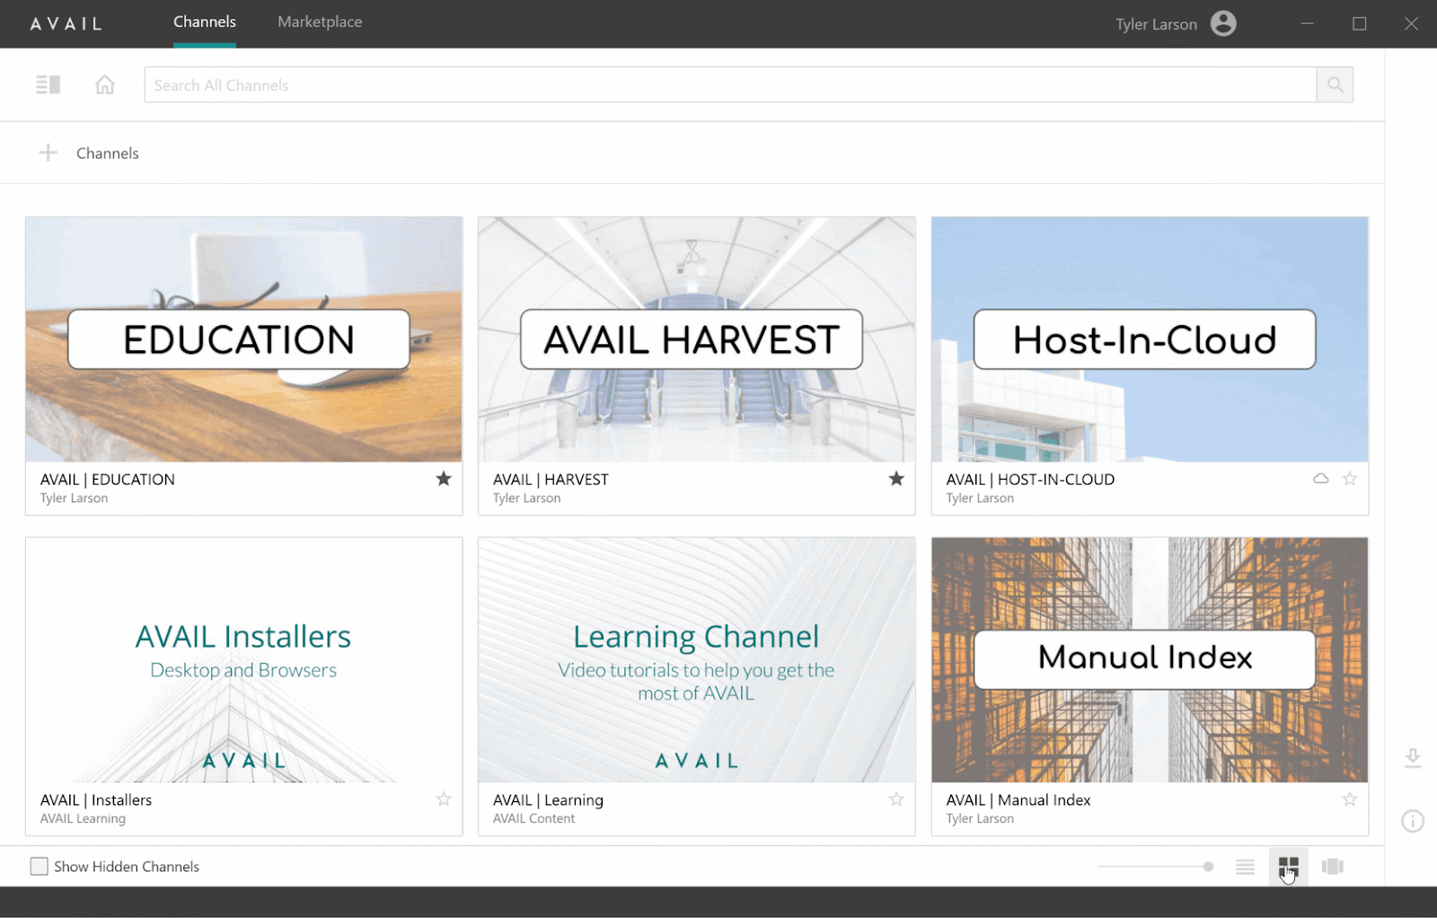The image size is (1437, 918).
Task: Switch to the Channels tab
Action: click(x=205, y=22)
